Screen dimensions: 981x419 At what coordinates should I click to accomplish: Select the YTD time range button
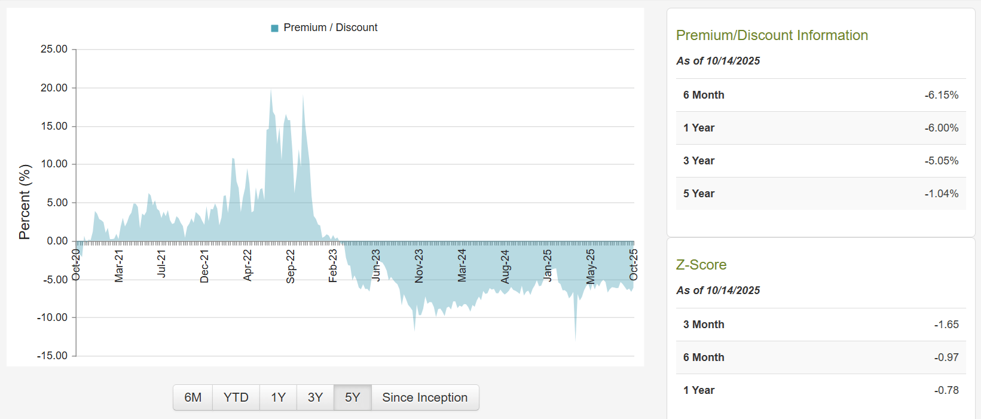coord(236,397)
